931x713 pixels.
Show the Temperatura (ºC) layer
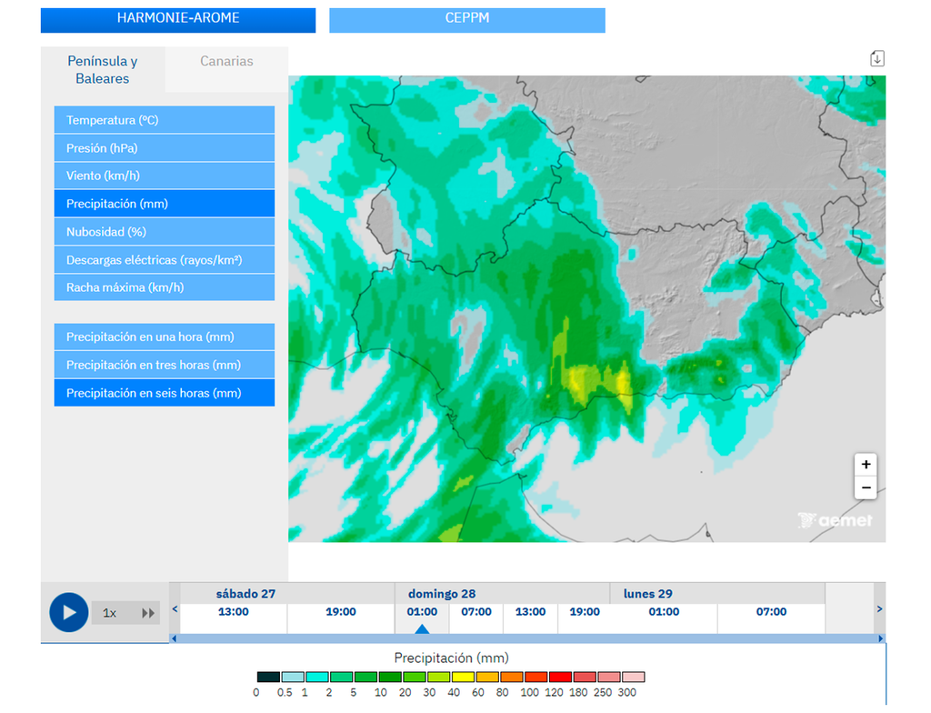[x=164, y=120]
